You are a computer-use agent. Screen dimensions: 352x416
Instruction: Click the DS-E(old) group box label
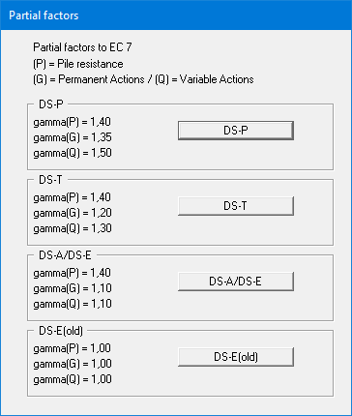[x=61, y=331]
